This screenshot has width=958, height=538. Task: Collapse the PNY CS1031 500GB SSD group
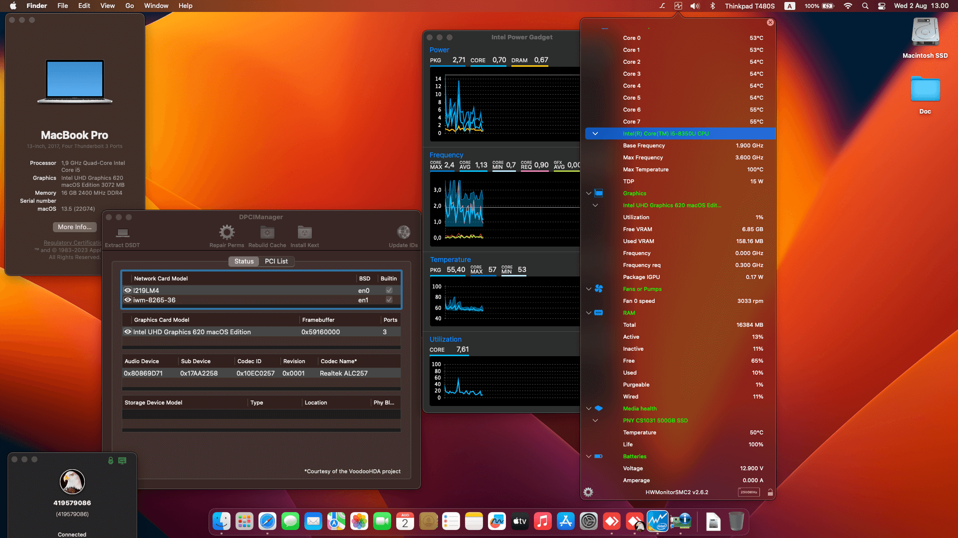(595, 420)
